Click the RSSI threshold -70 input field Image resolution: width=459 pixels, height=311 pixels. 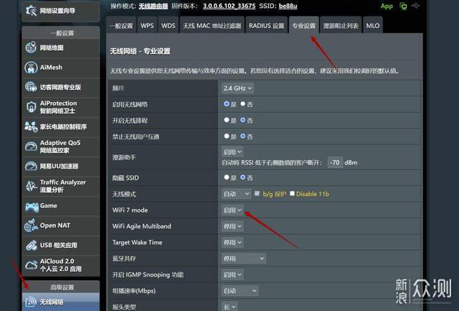(x=334, y=162)
